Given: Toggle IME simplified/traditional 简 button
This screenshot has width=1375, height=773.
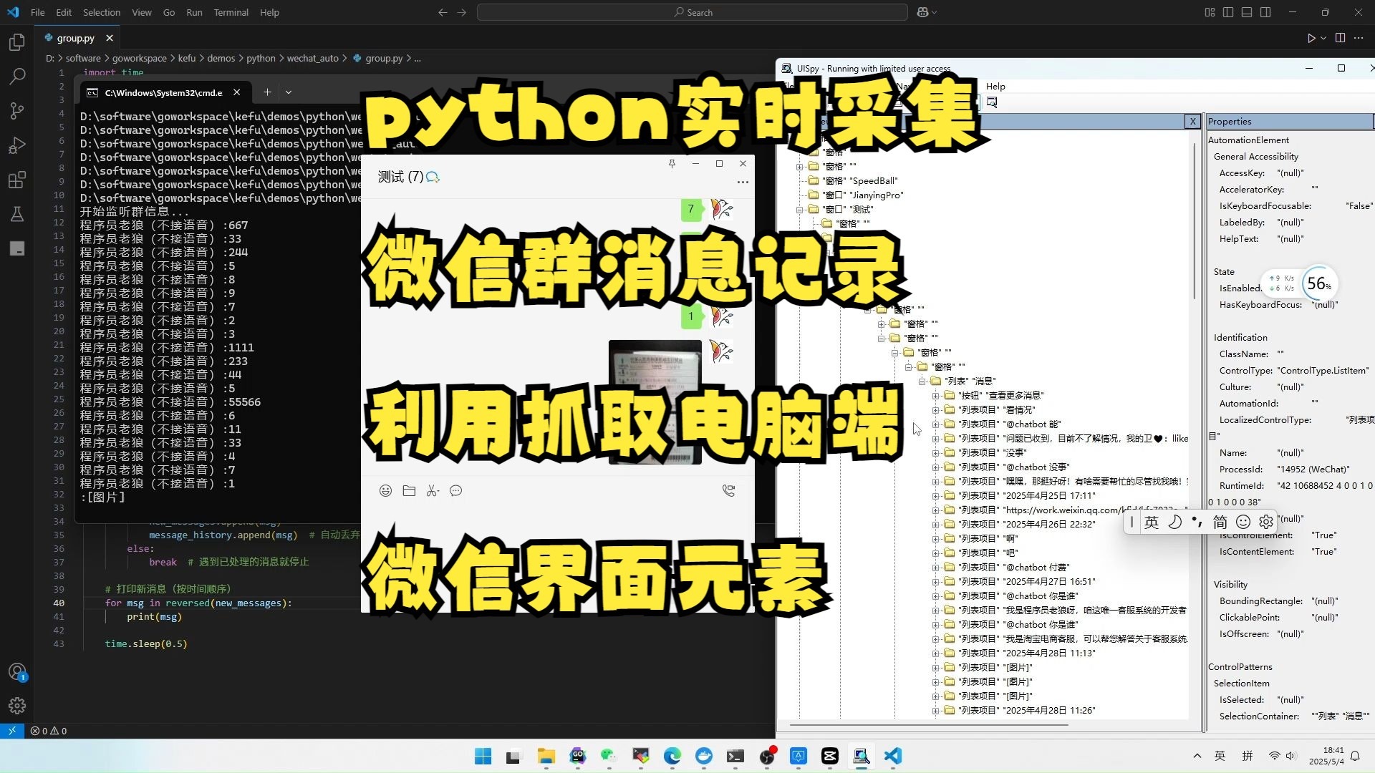Looking at the screenshot, I should pos(1220,522).
